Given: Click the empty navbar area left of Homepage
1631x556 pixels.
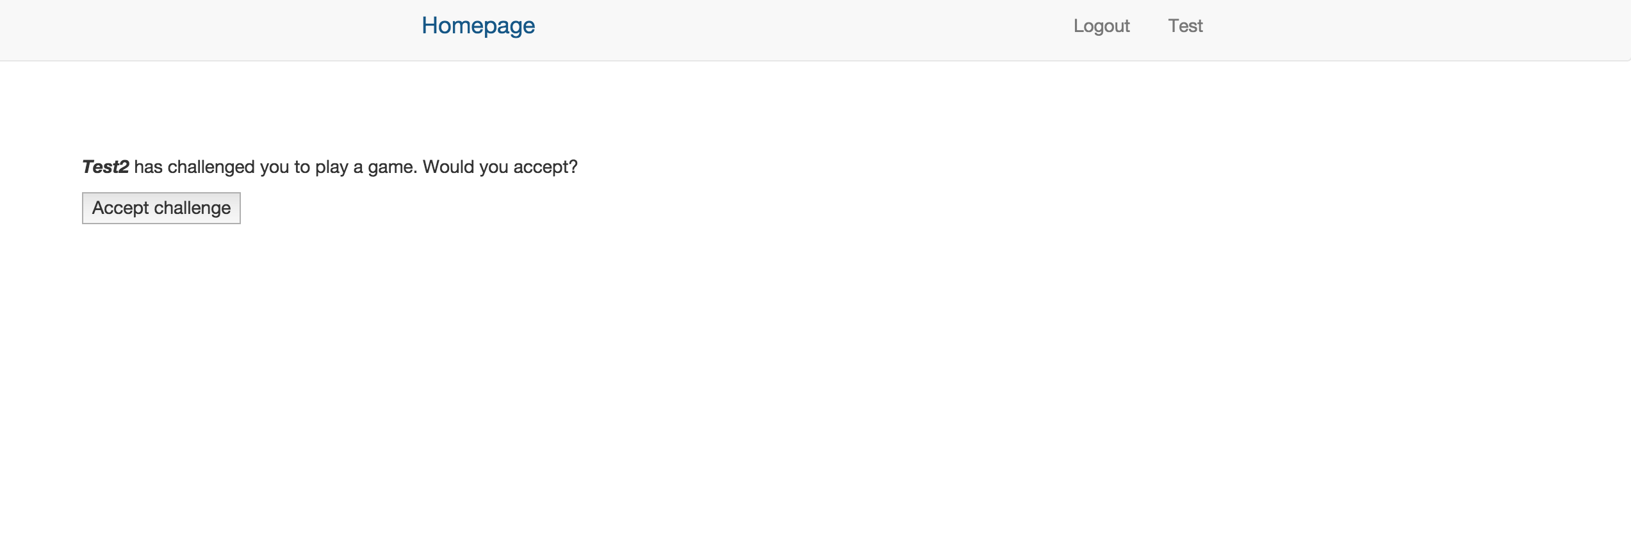Looking at the screenshot, I should (x=205, y=29).
